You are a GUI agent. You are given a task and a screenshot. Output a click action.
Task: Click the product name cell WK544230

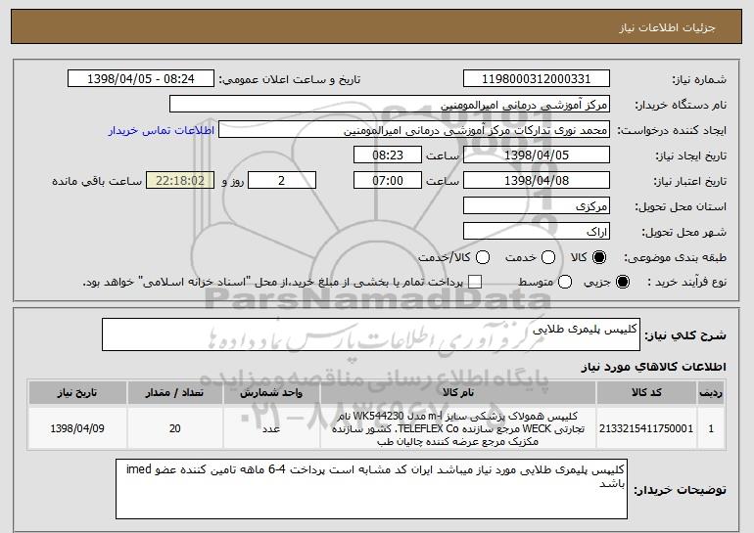458,428
